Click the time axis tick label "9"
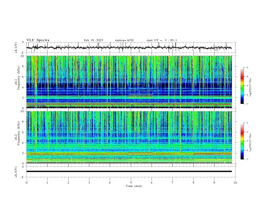265x205 pixels. (214, 183)
